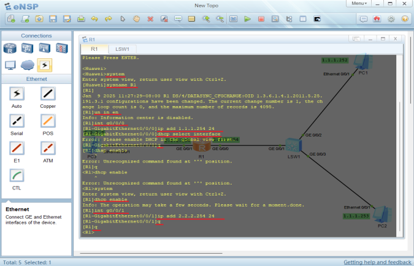Click the undo arrow in toolbar
This screenshot has height=266, width=414.
pos(94,19)
